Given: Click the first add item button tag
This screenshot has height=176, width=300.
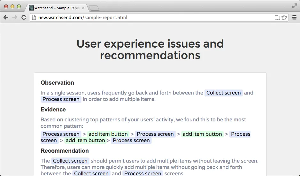Looking at the screenshot, I should pos(108,134).
